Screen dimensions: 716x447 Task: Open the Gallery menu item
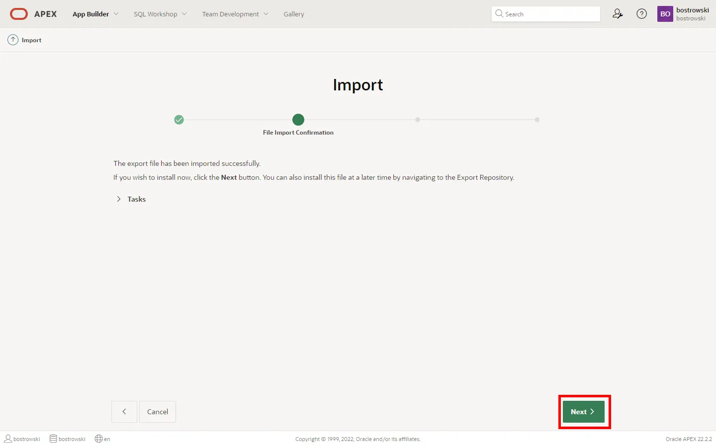point(293,14)
